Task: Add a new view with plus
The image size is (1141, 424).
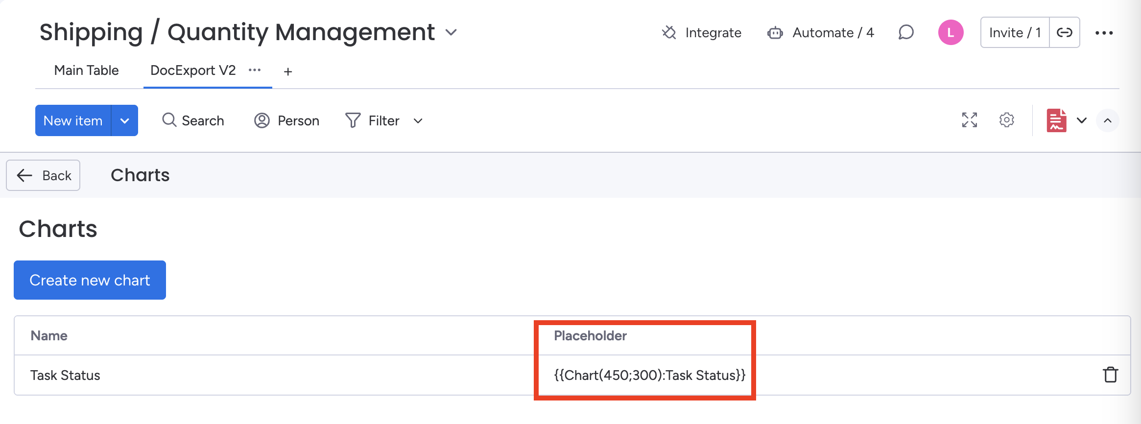Action: click(x=288, y=72)
